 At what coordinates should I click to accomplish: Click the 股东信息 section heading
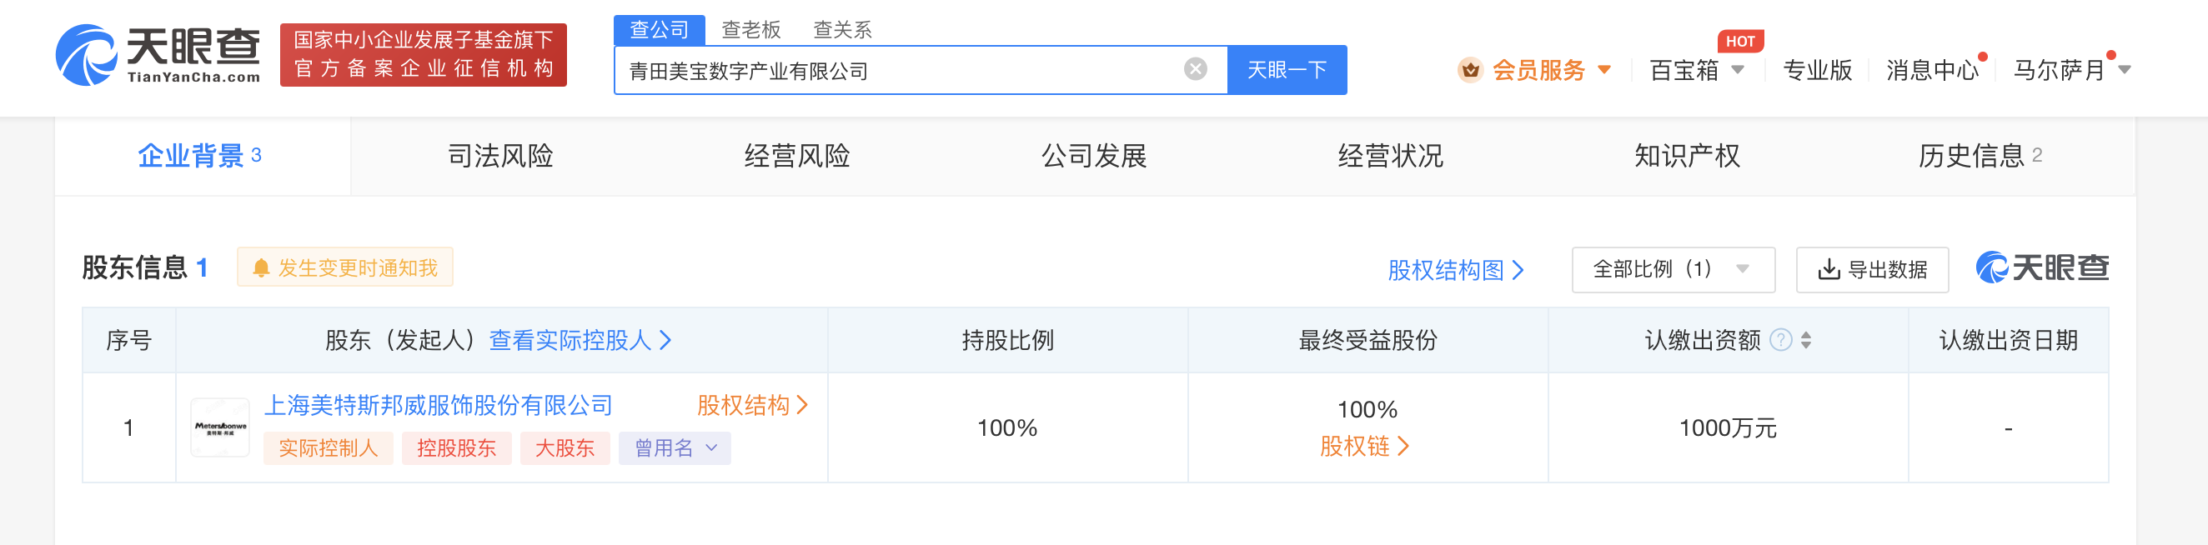(x=134, y=268)
